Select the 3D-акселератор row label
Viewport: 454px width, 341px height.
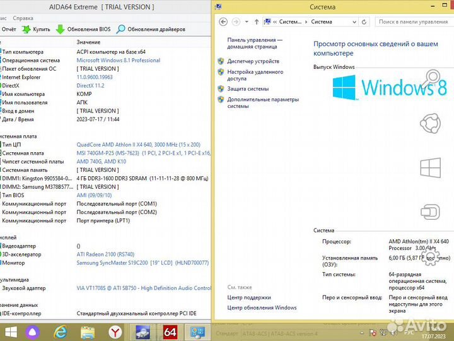click(x=21, y=254)
